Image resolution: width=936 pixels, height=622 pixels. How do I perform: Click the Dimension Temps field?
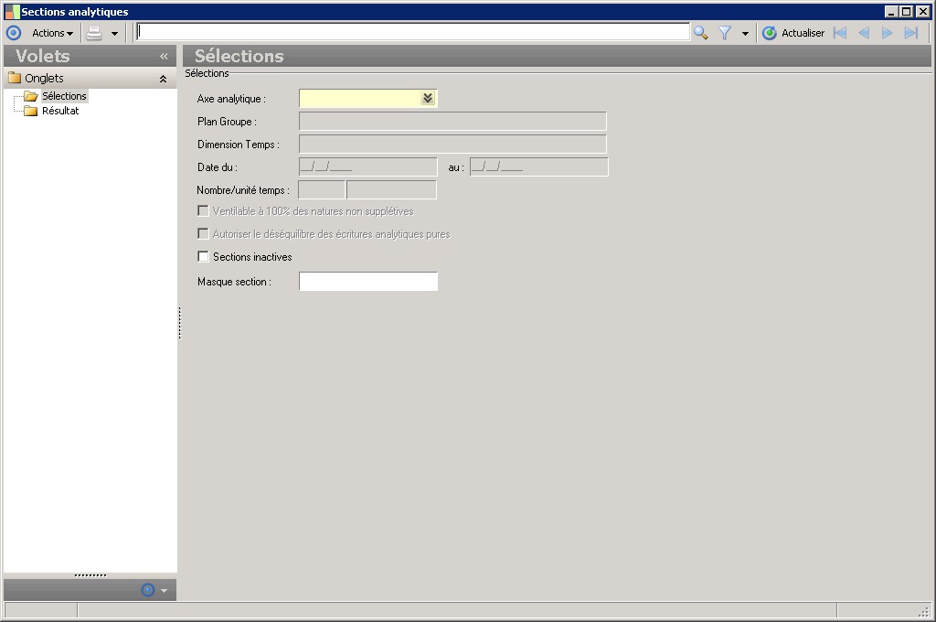coord(452,144)
